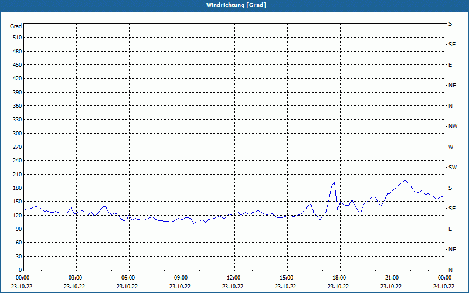Pick the 23.10.22 date under 21:00
The width and height of the screenshot is (469, 293).
[391, 286]
